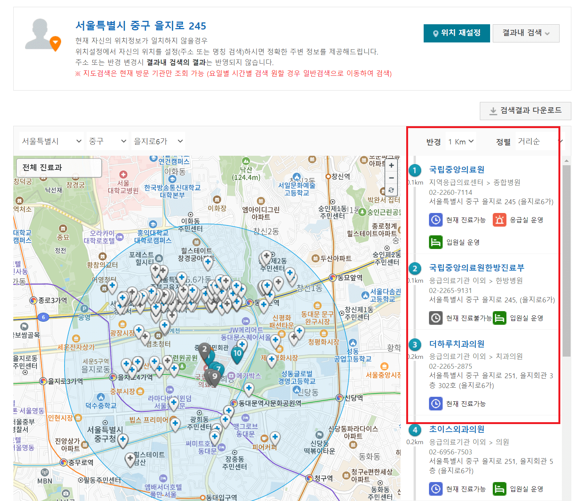Click gray map marker number 9
This screenshot has width=574, height=501.
(215, 377)
